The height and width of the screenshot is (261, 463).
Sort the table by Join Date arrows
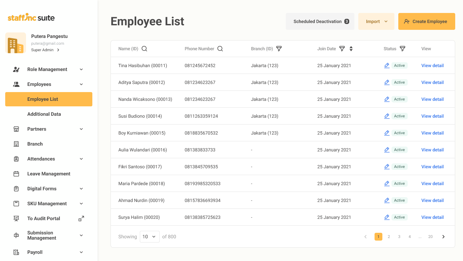(x=351, y=49)
